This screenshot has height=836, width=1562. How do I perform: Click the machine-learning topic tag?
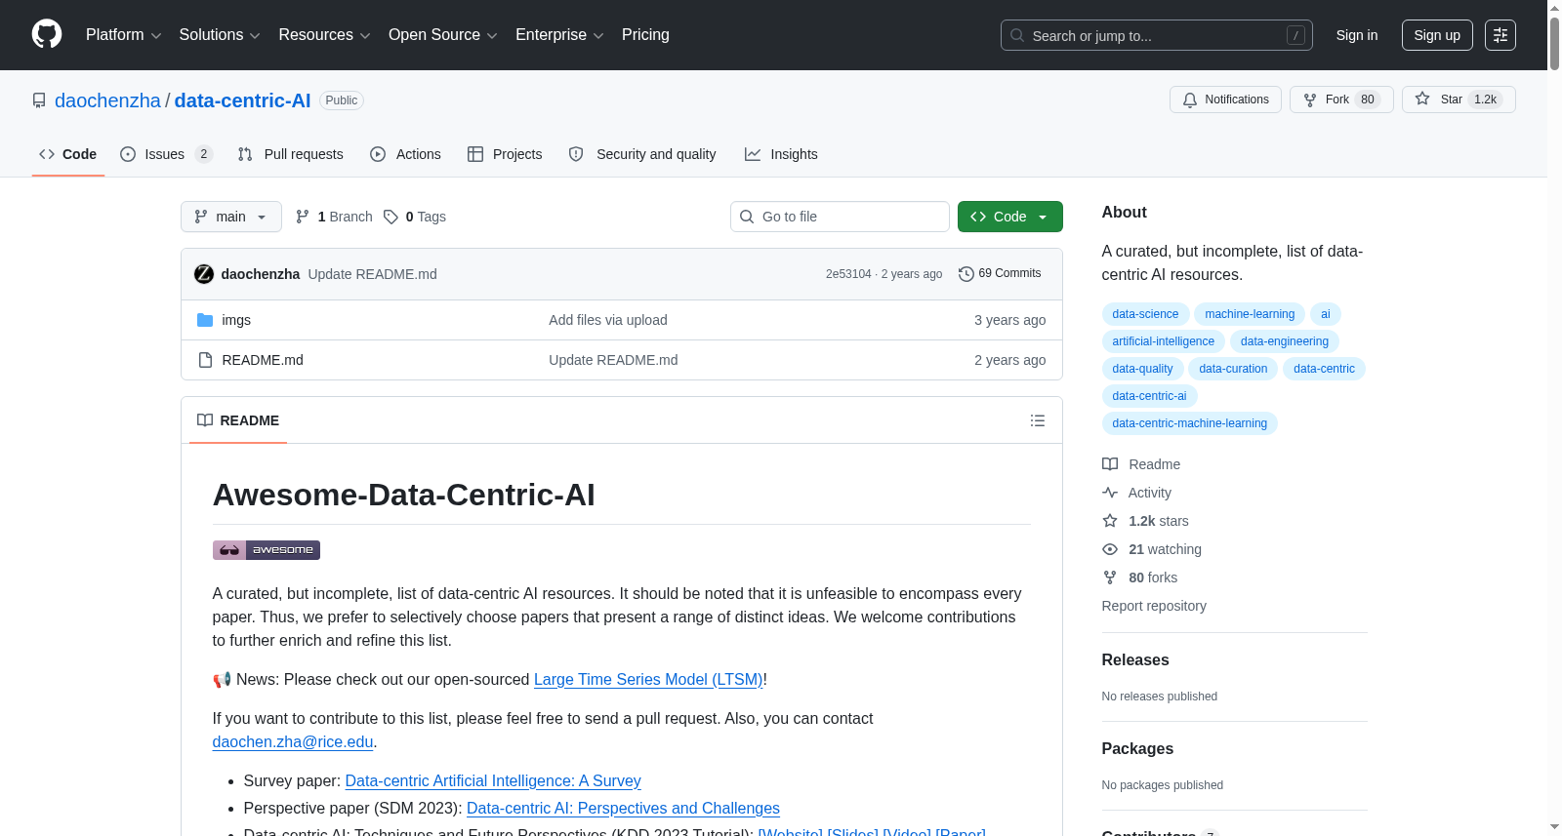pos(1250,314)
